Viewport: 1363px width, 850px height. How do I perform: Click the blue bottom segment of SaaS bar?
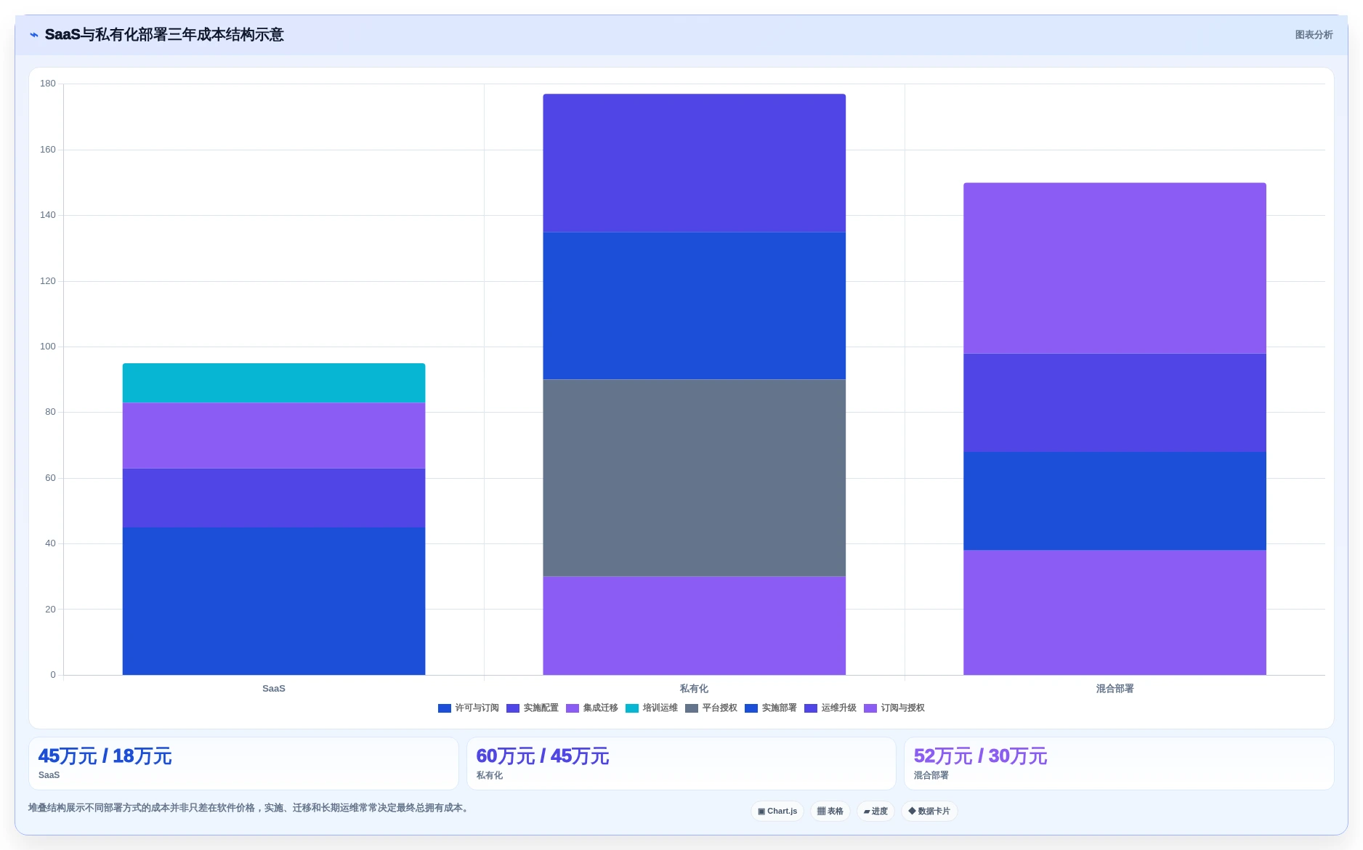coord(274,601)
